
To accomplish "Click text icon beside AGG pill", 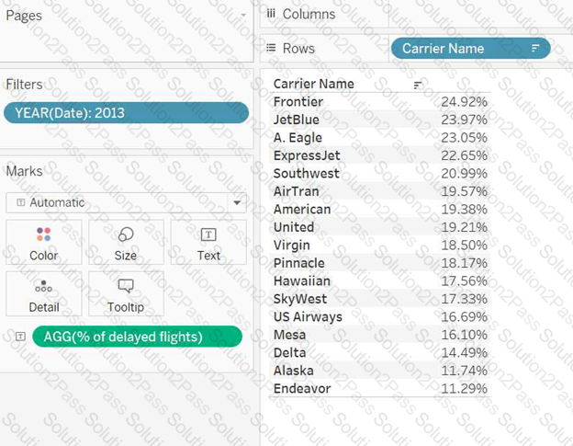I will pyautogui.click(x=19, y=337).
